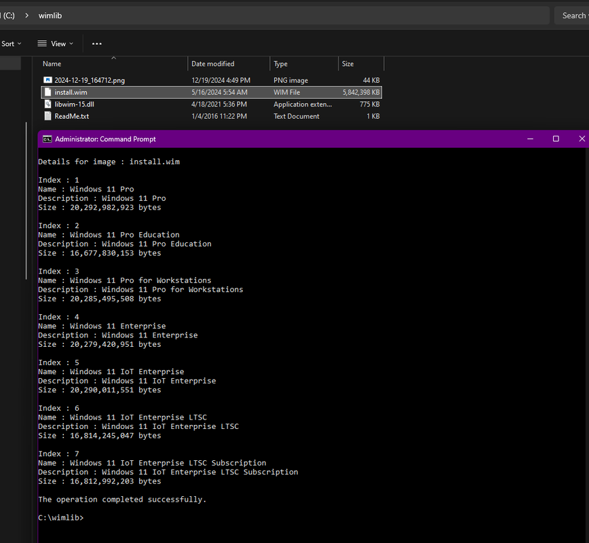The image size is (589, 543).
Task: Sort files by Date modified column
Action: [x=212, y=64]
